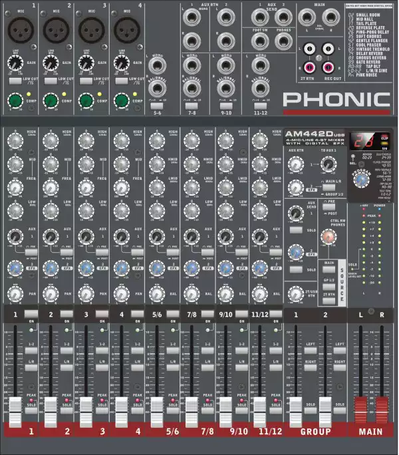399x455 pixels.
Task: Click channel 5/6 HMID EQ knob
Action: click(x=157, y=164)
